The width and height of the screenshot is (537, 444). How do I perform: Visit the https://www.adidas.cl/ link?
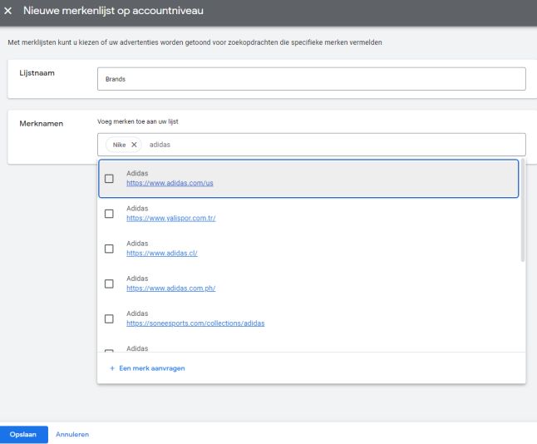[161, 253]
